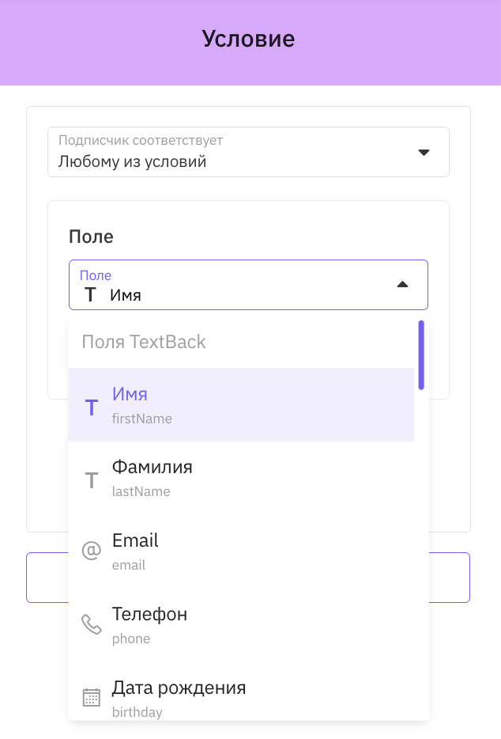This screenshot has height=739, width=501.
Task: Select the Имя option label in the list
Action: 130,394
